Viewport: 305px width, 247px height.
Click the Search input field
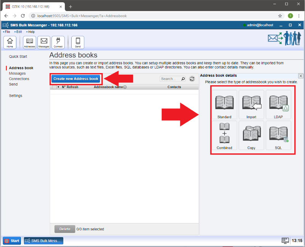(170, 79)
